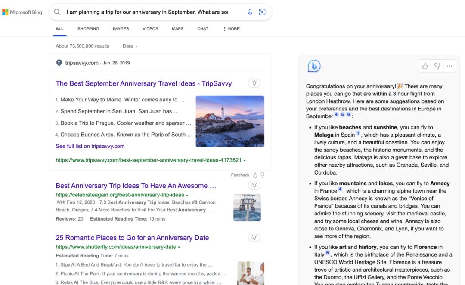Dislike the chat answer with thumbs down

coord(437,66)
